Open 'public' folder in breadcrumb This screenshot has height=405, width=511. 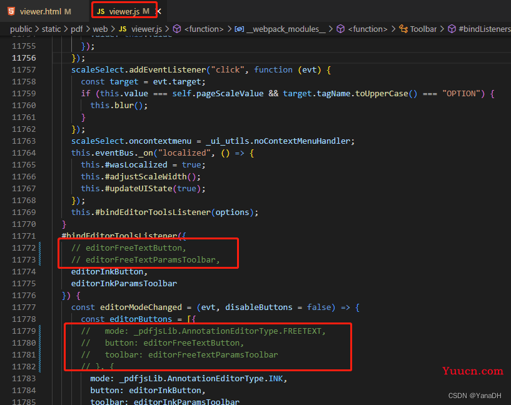pos(21,29)
